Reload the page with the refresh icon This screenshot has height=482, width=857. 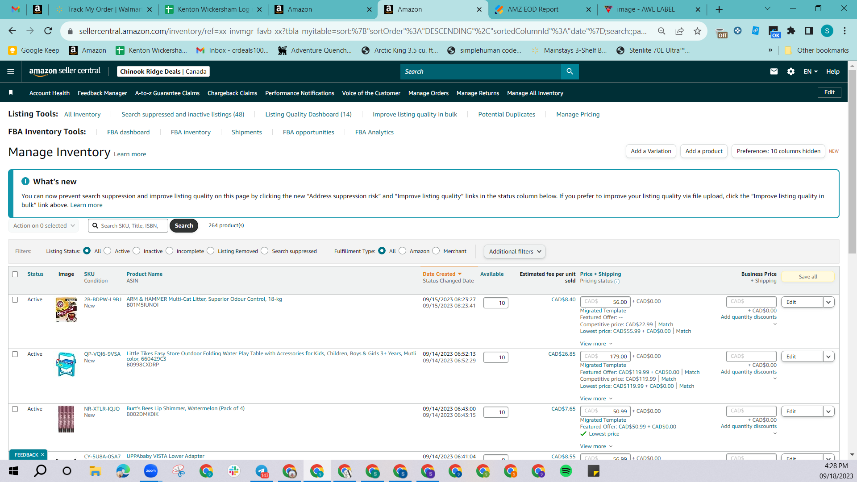48,31
